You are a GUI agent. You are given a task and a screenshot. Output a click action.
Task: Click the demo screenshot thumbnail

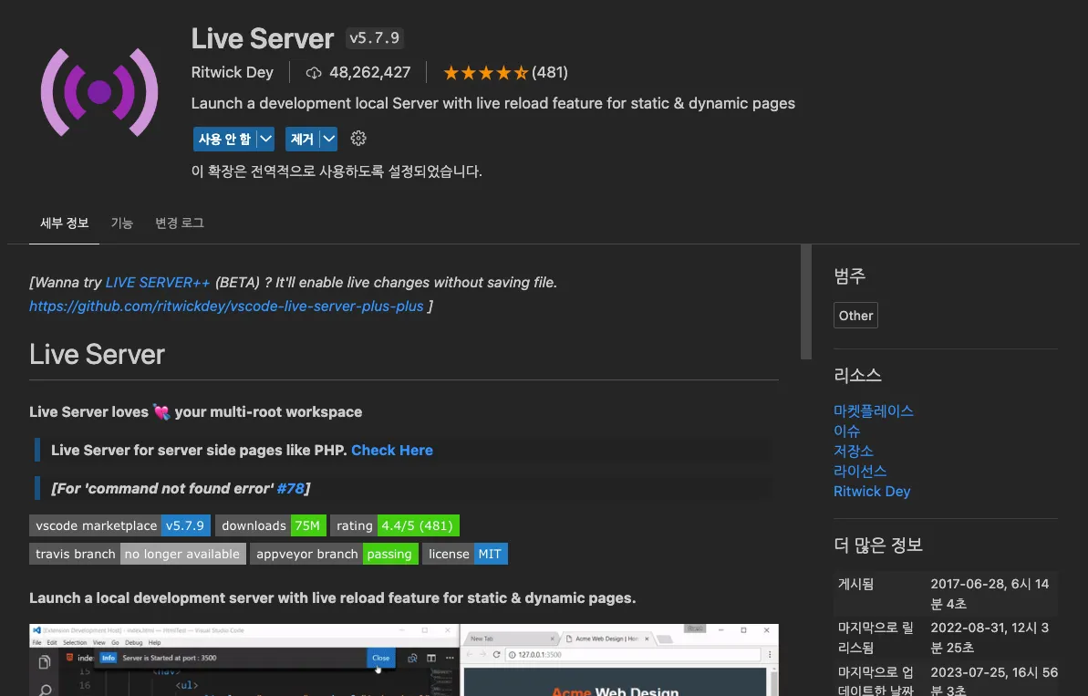pyautogui.click(x=404, y=660)
